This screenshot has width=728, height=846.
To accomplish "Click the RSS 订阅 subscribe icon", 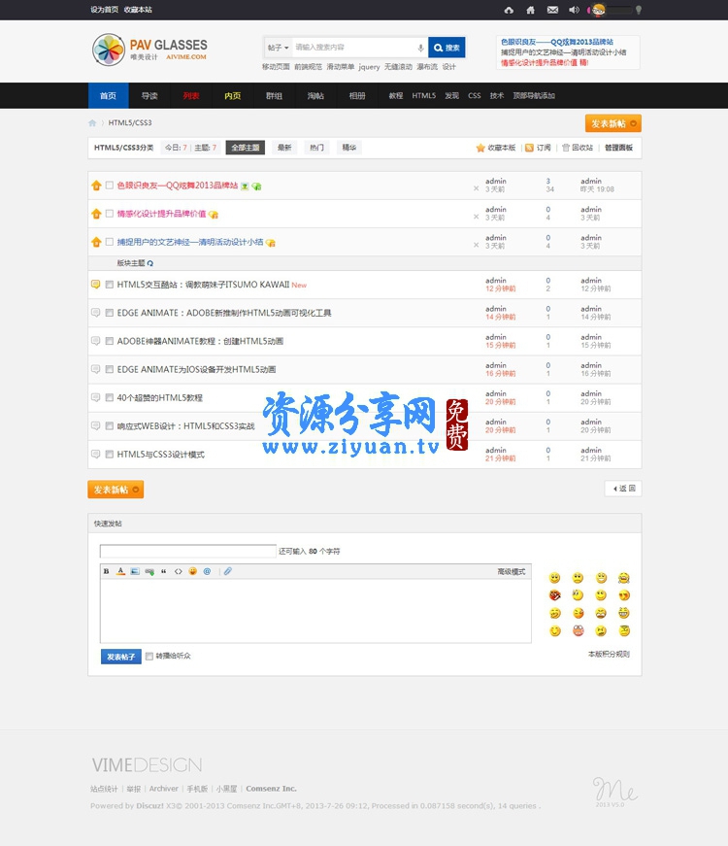I will [529, 148].
